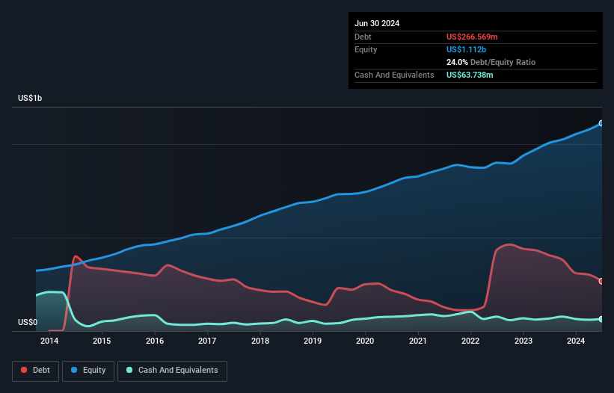
Task: Click the US$266.569m debt value
Action: pos(472,37)
